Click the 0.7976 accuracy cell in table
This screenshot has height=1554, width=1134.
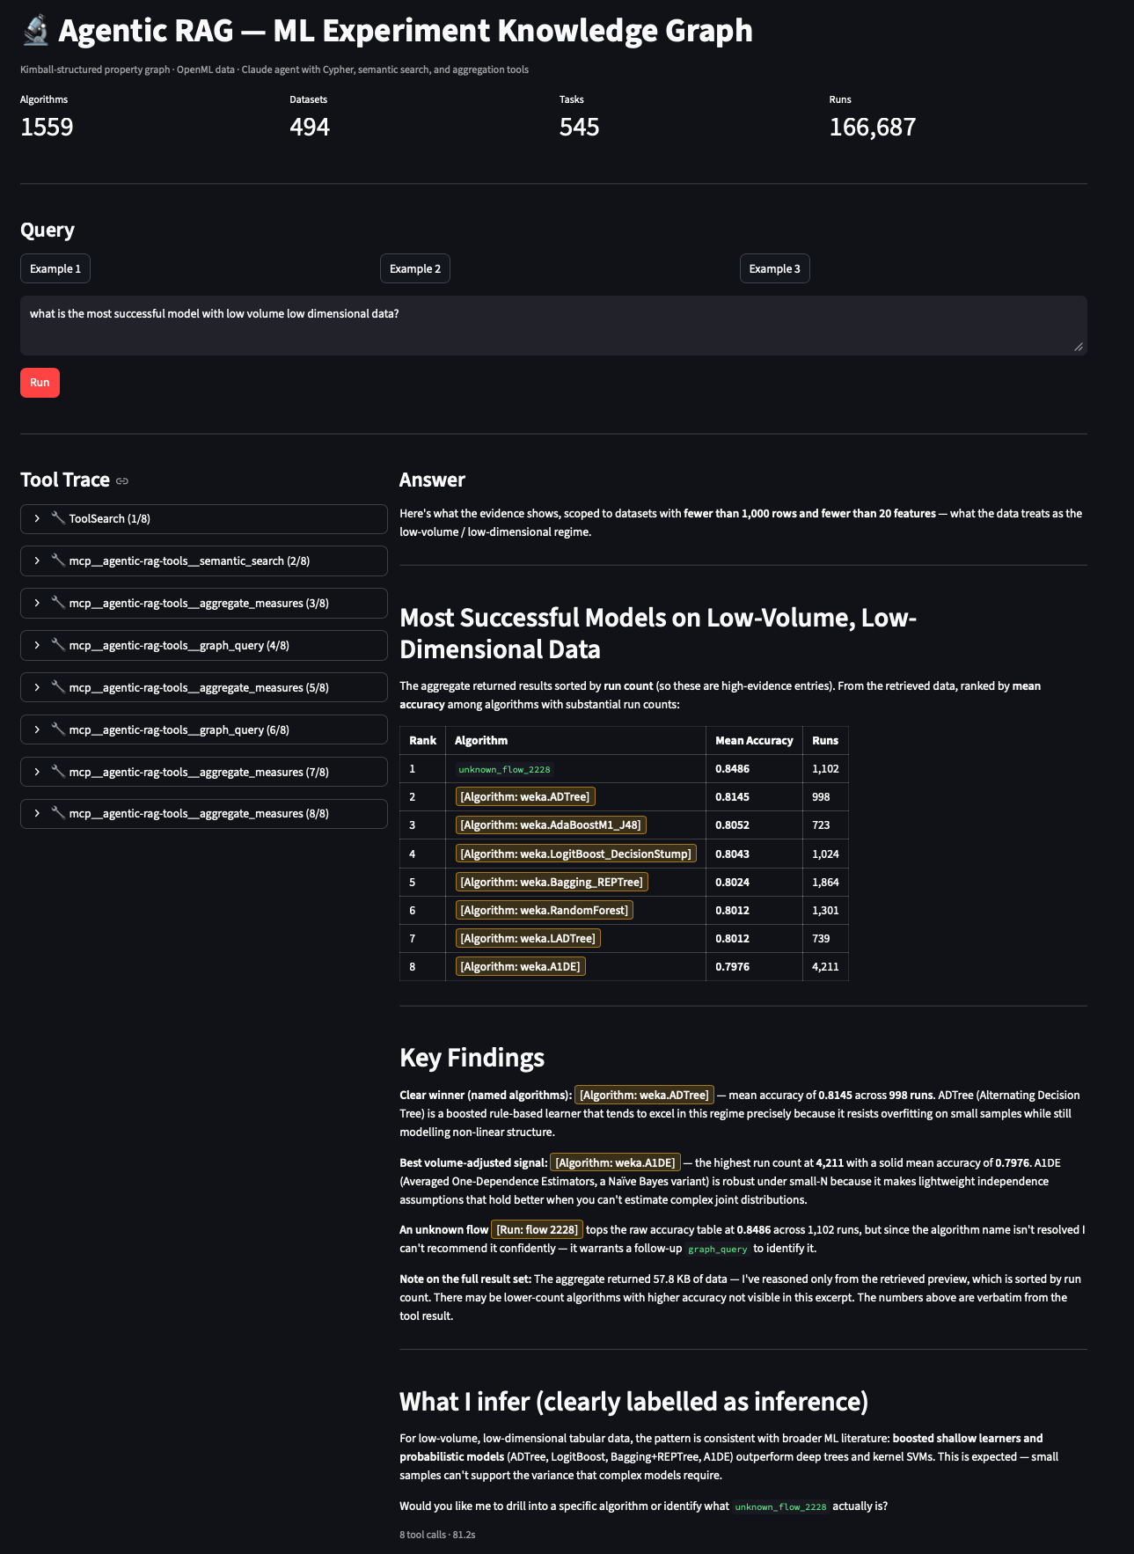click(754, 966)
